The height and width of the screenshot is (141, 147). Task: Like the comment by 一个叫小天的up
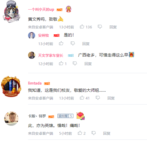(x=82, y=27)
